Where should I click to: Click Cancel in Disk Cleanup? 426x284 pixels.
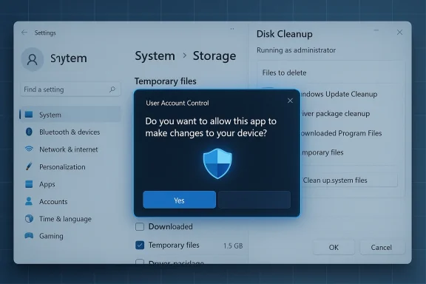tap(382, 247)
